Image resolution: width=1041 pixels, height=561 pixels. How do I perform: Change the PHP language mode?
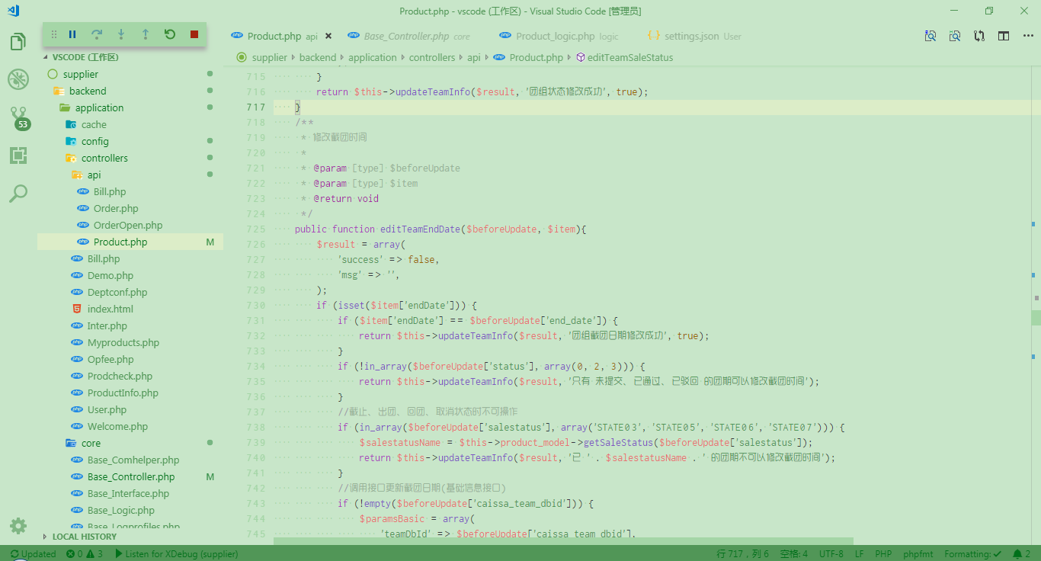(883, 553)
